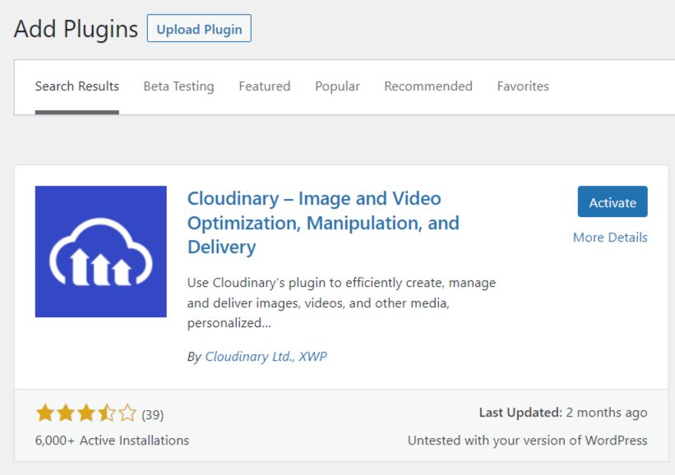
Task: Go to the Popular plugins tab
Action: tap(337, 86)
